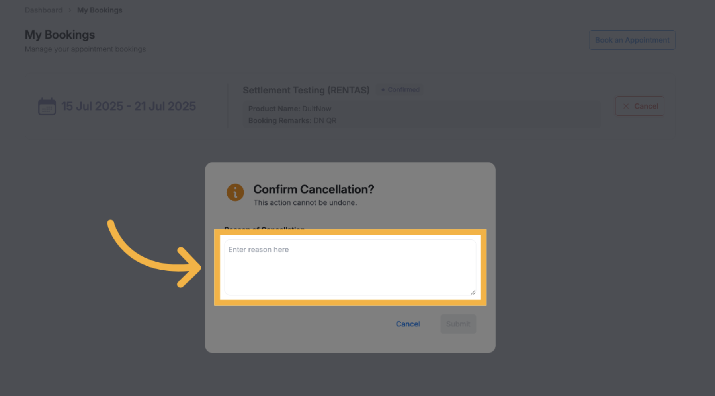Click the My Bookings page heading
The height and width of the screenshot is (396, 715).
60,35
